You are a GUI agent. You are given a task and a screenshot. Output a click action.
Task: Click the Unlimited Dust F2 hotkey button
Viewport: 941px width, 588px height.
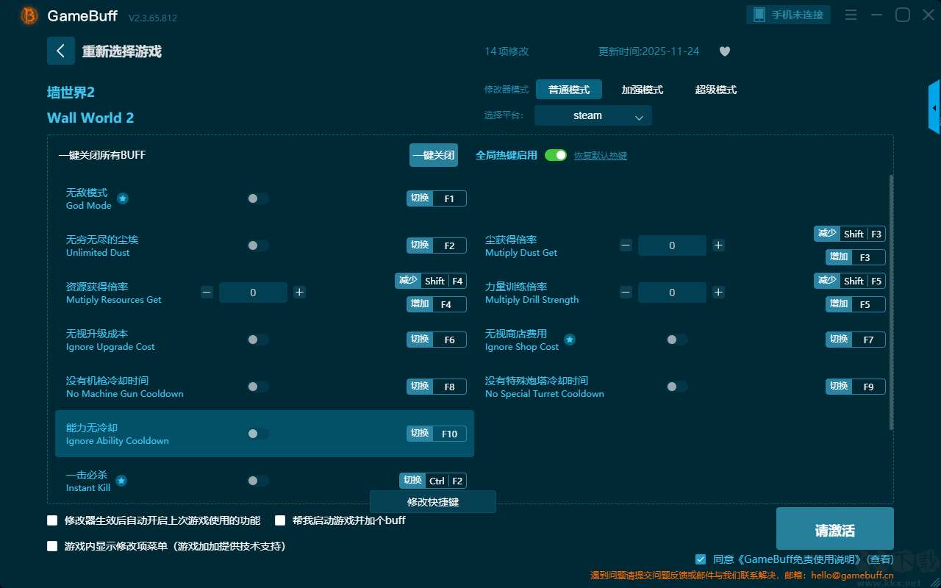click(437, 245)
